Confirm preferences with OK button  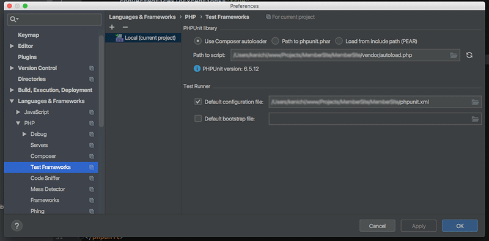tap(460, 226)
